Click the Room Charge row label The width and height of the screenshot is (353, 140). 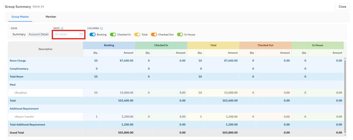pos(18,61)
